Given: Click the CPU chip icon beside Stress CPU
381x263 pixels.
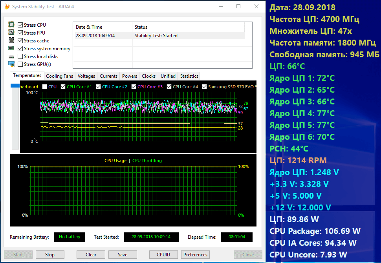Looking at the screenshot, I should coord(11,25).
